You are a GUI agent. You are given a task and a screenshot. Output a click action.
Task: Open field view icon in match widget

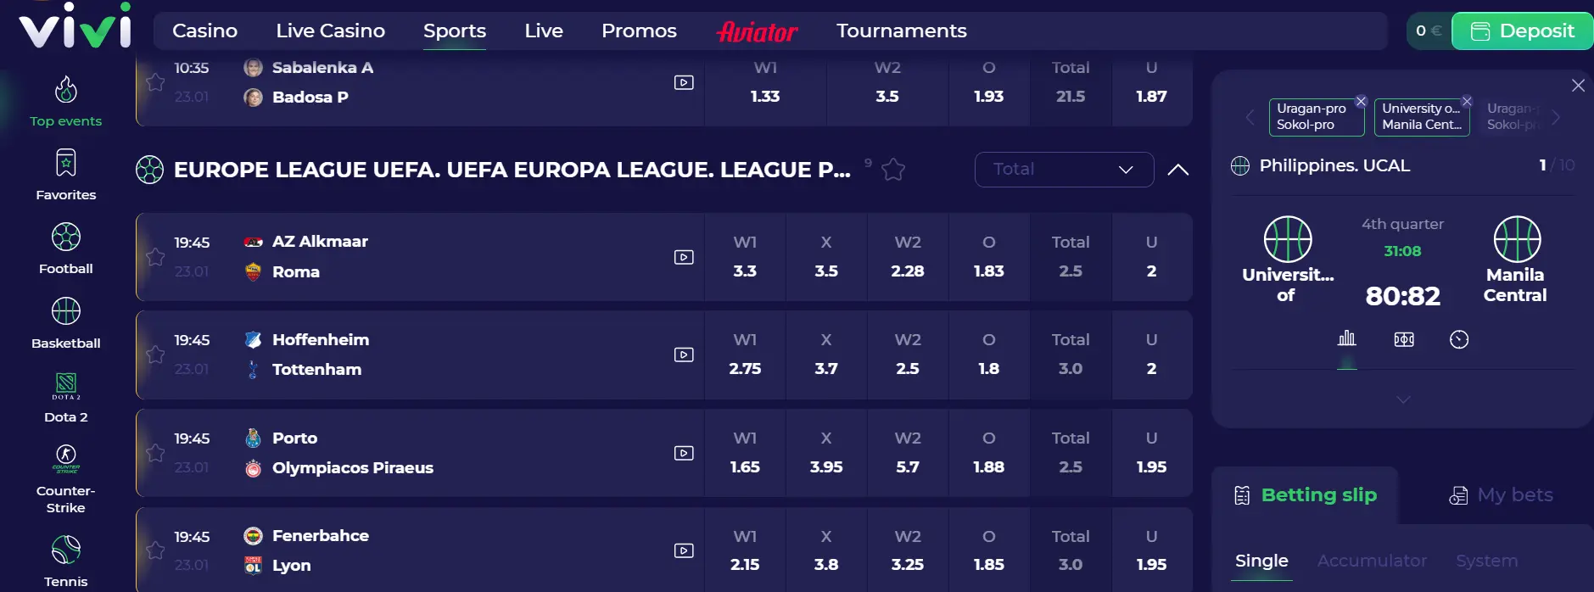pos(1404,339)
